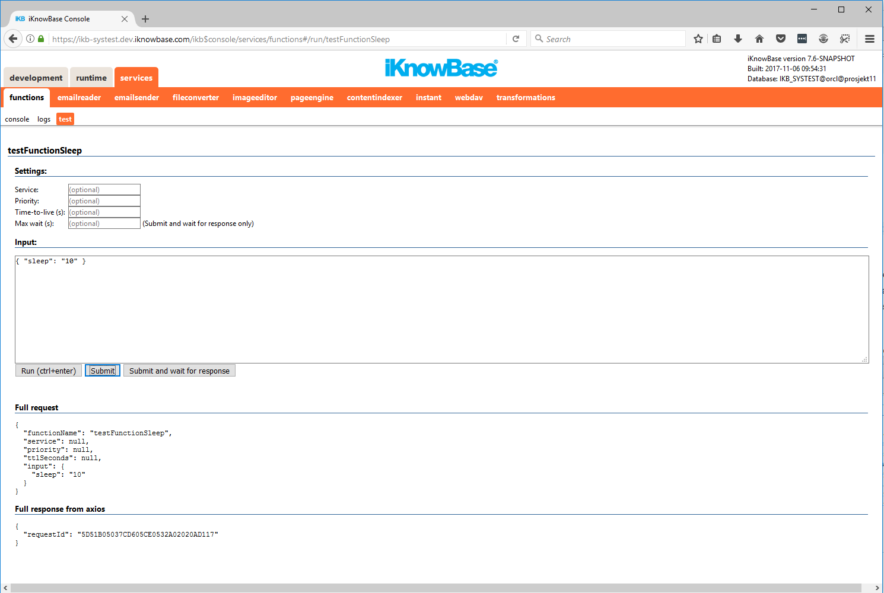Viewport: 884px width, 593px height.
Task: Open the emailsender service
Action: point(136,98)
